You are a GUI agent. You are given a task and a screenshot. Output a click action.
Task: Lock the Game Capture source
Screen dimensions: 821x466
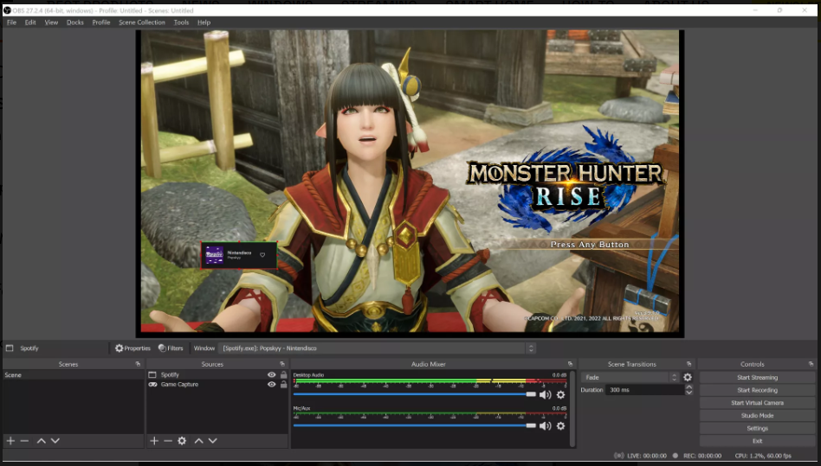(x=283, y=385)
